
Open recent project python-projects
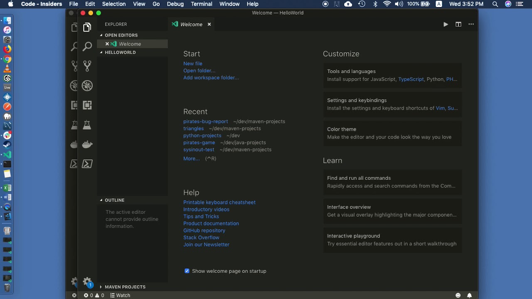point(202,136)
